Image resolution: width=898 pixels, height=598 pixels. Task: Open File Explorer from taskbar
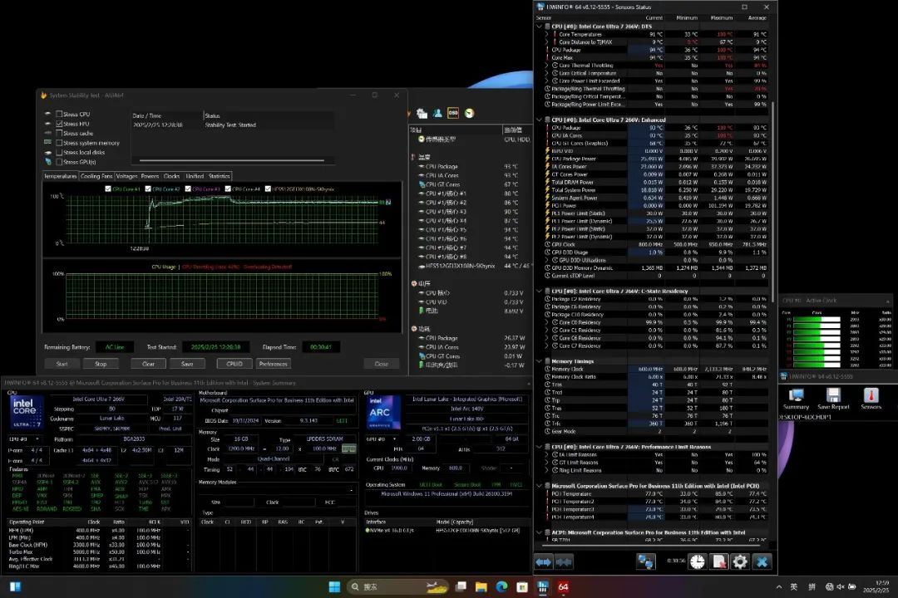481,586
